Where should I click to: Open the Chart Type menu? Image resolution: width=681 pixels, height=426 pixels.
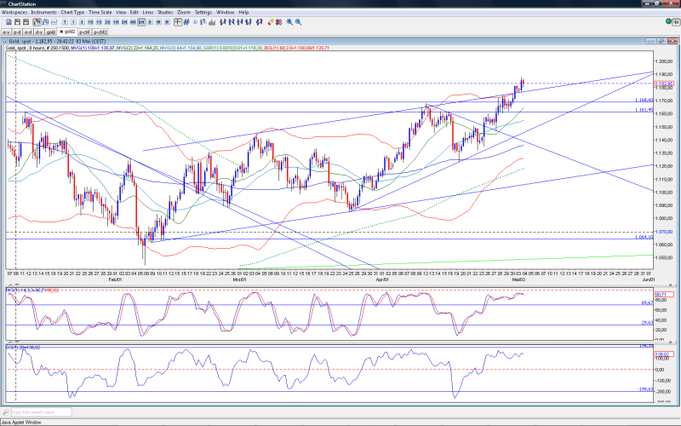tap(72, 12)
